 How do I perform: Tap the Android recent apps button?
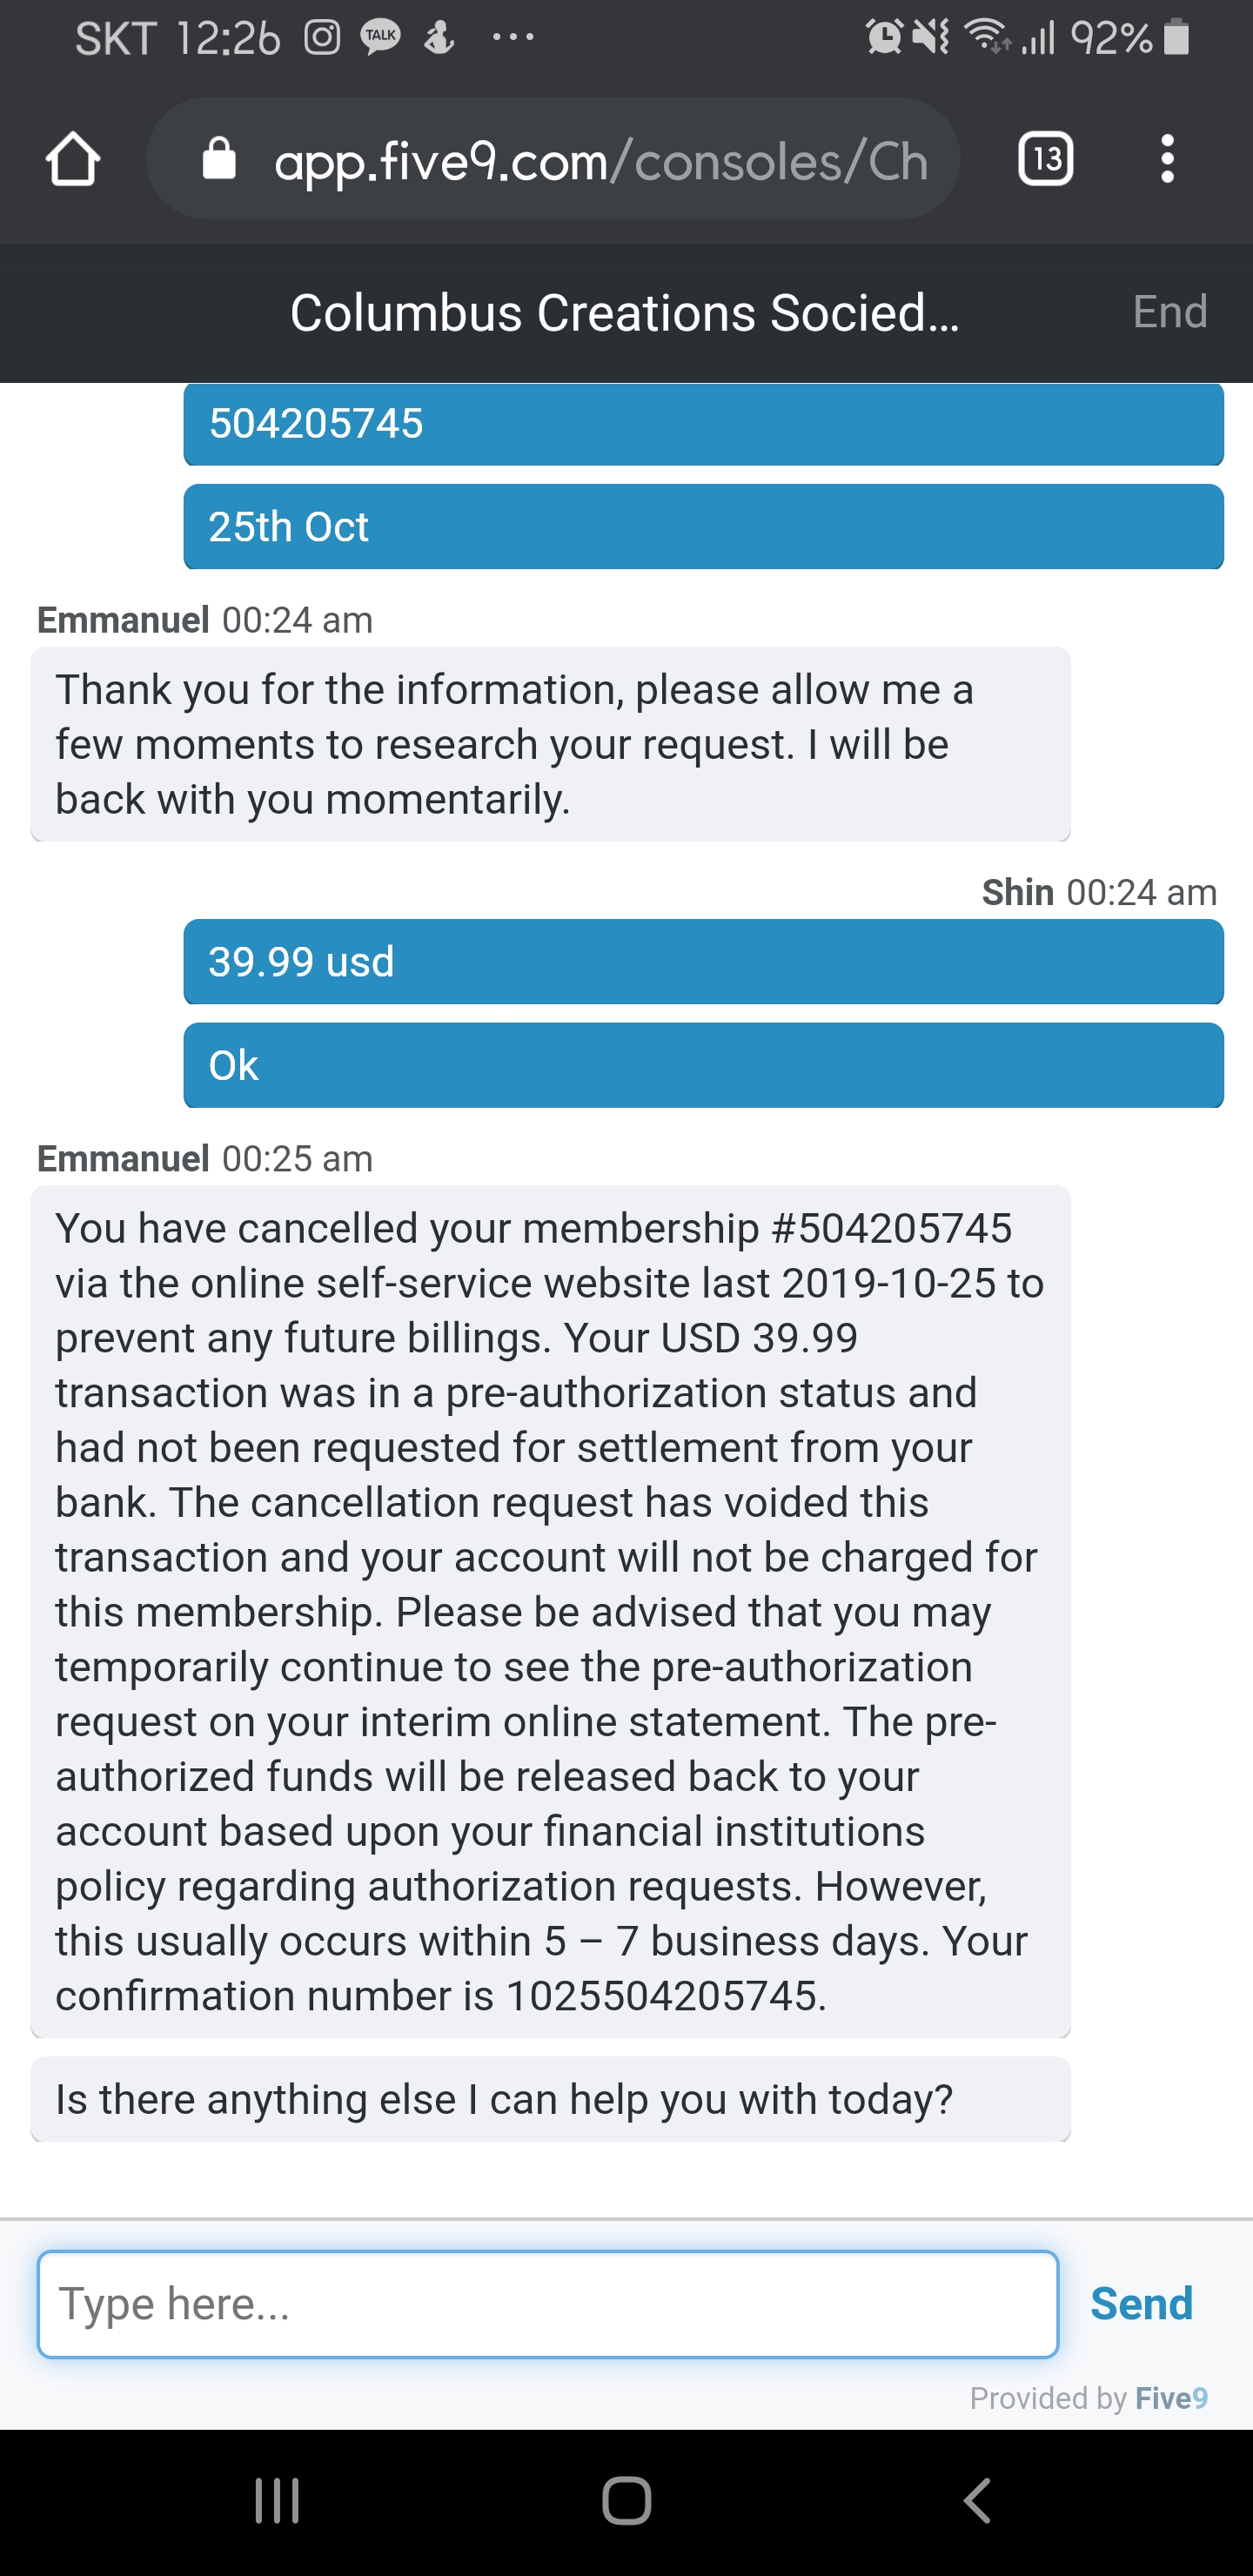click(x=277, y=2501)
